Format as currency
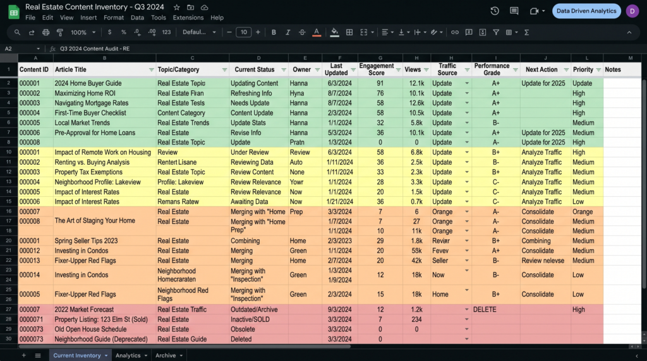 click(109, 32)
